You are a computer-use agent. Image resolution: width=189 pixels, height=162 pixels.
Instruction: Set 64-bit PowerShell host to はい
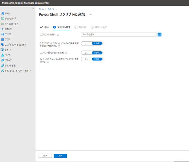86,59
